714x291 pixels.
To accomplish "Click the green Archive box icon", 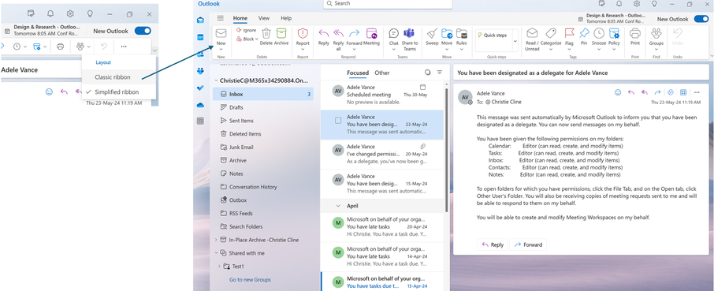I will (x=281, y=33).
